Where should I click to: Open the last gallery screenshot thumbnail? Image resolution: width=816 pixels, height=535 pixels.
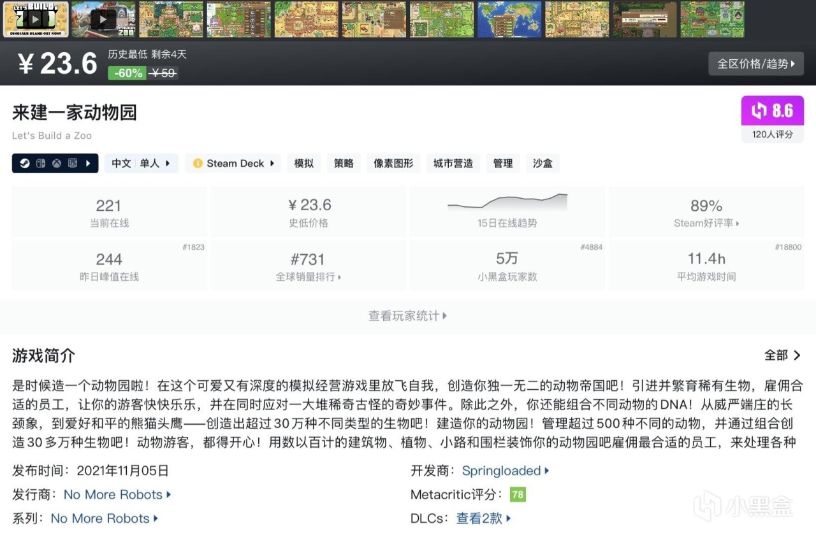coord(712,19)
